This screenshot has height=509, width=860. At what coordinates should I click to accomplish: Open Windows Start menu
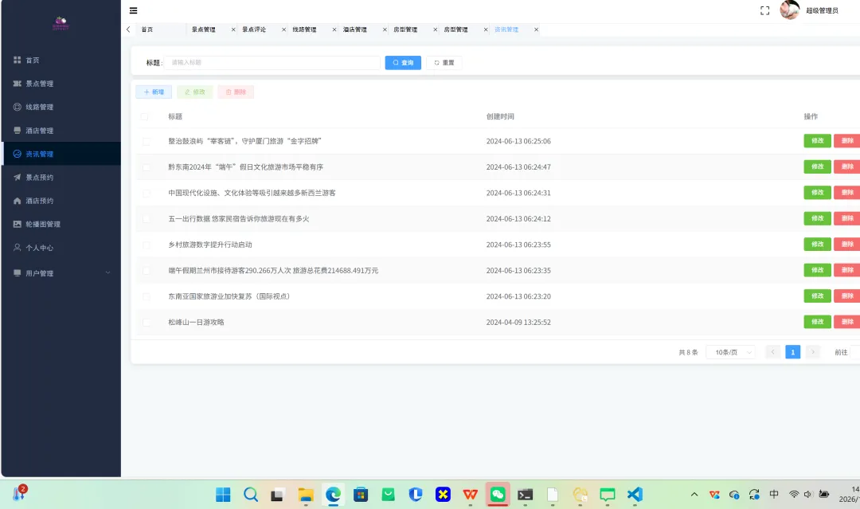(x=223, y=495)
